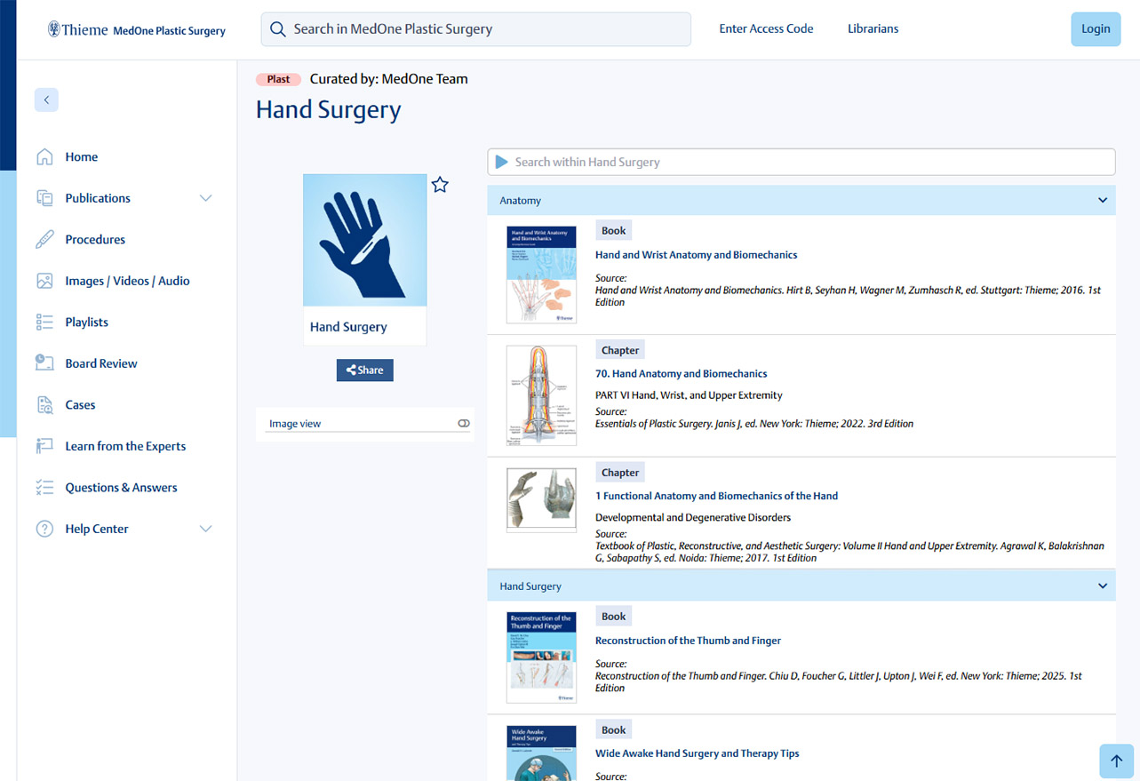The width and height of the screenshot is (1140, 781).
Task: Click the magnifying glass search icon
Action: (x=277, y=28)
